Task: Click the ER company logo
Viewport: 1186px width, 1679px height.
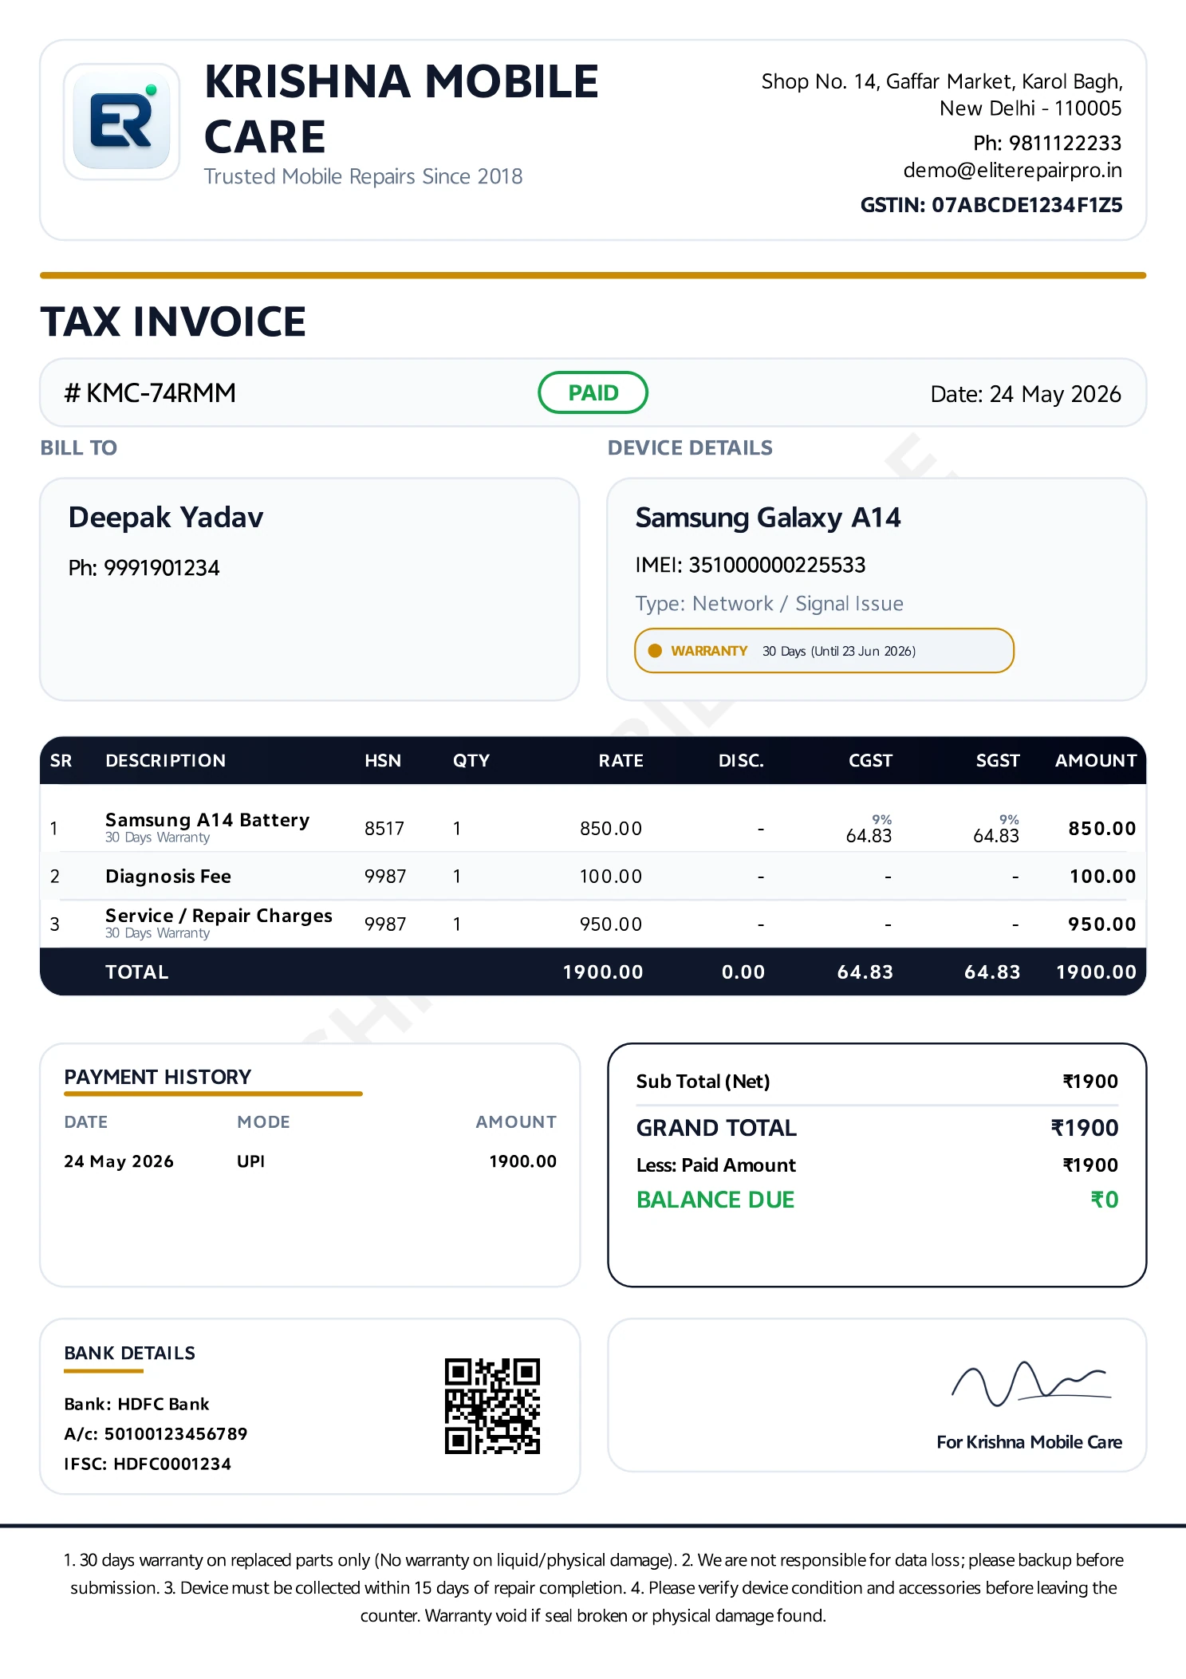Action: [121, 121]
